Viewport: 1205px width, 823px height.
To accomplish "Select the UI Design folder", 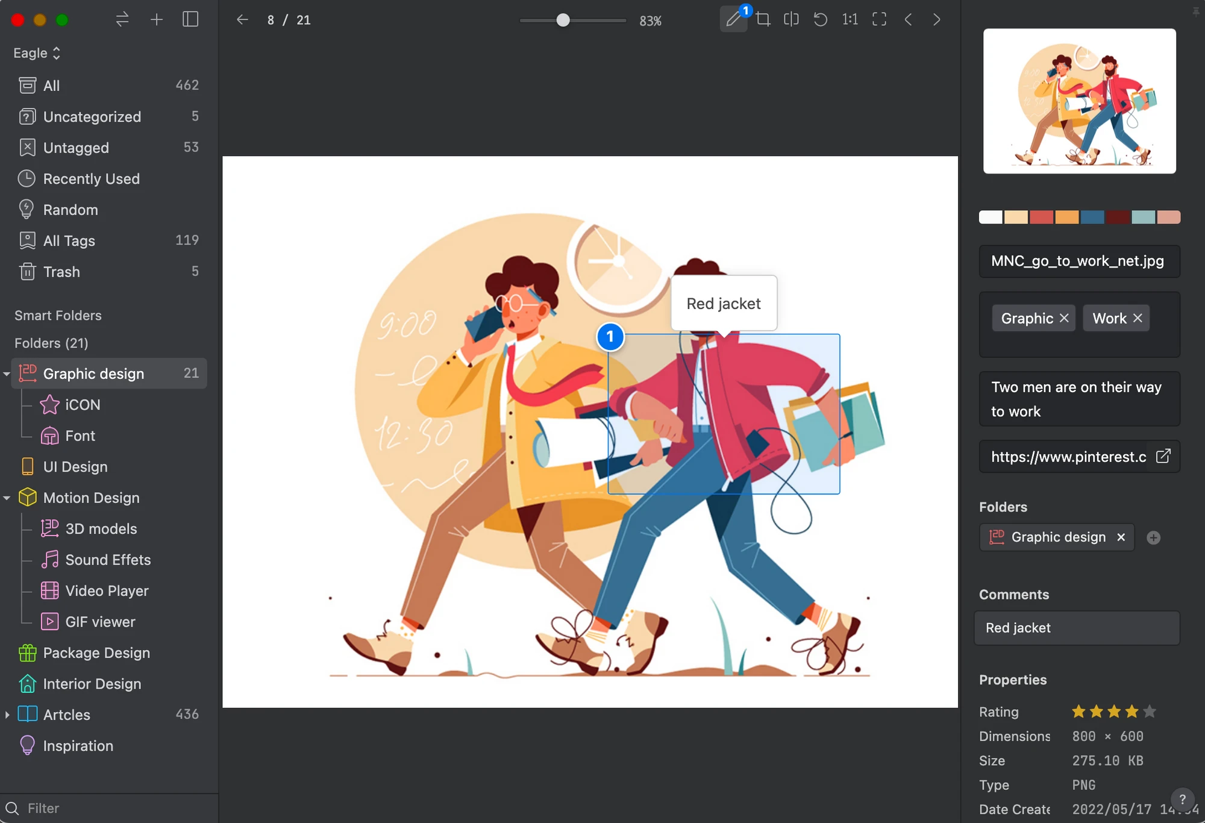I will click(x=75, y=467).
